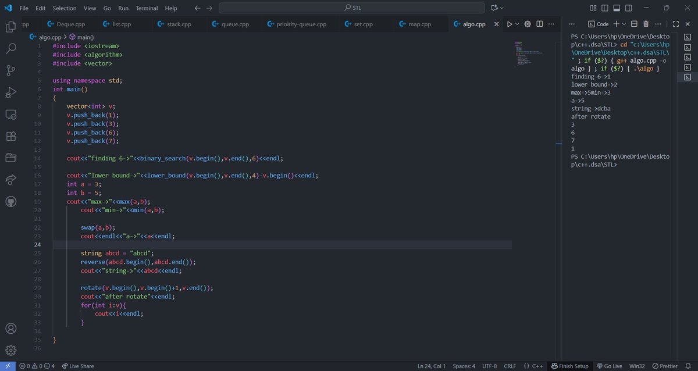Image resolution: width=698 pixels, height=371 pixels.
Task: Kill the terminal with trash icon
Action: tap(646, 24)
